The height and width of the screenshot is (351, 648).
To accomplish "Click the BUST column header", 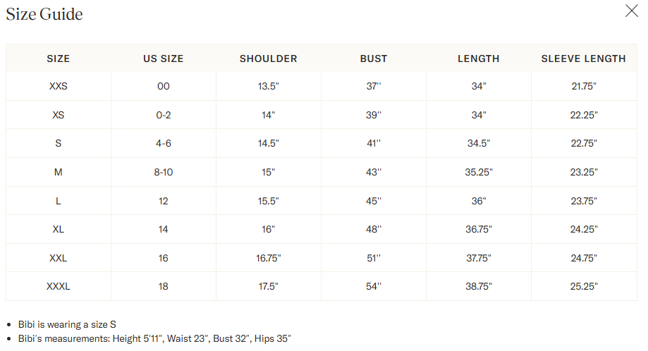I will click(x=374, y=58).
